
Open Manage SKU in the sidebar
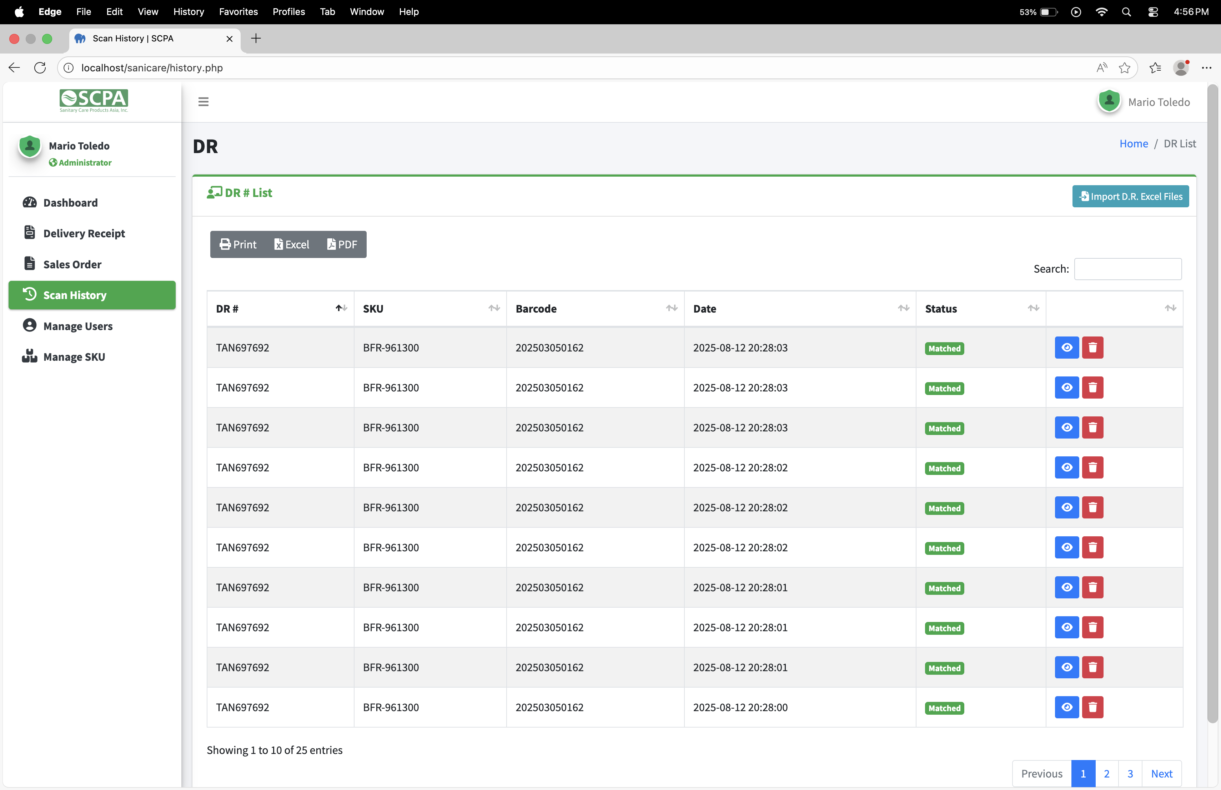74,357
